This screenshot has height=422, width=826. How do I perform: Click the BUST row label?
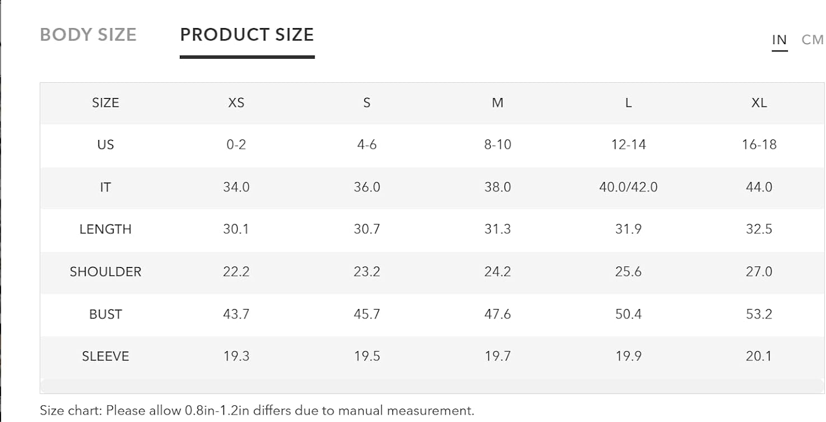click(105, 315)
